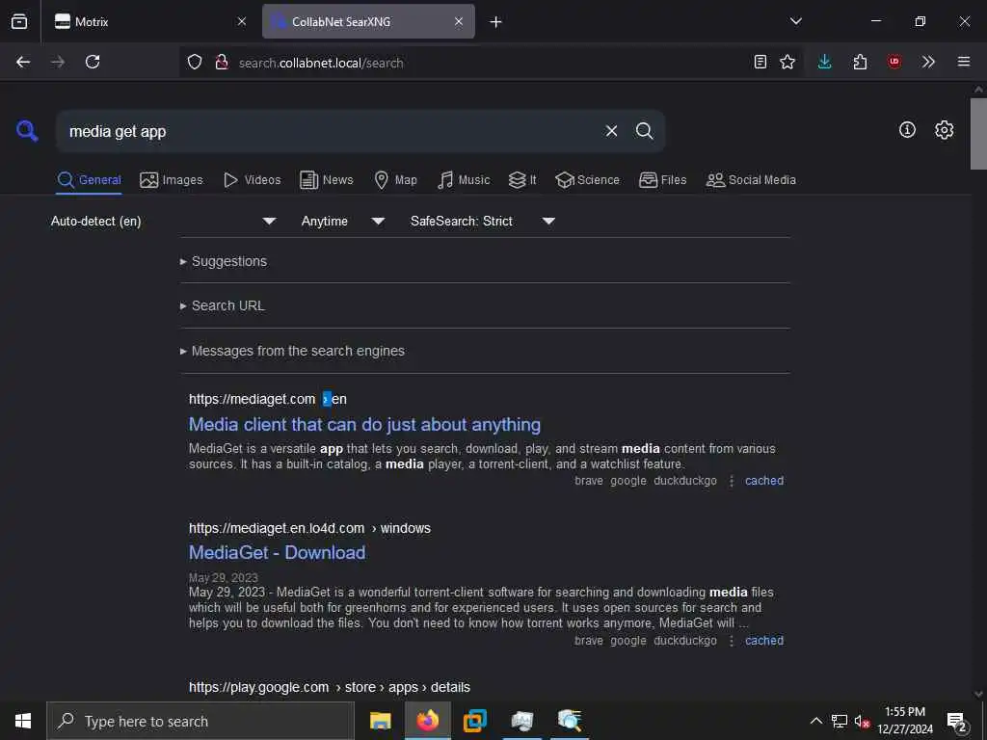Viewport: 987px width, 740px height.
Task: Open cached link for mediaget.com result
Action: [x=764, y=481]
